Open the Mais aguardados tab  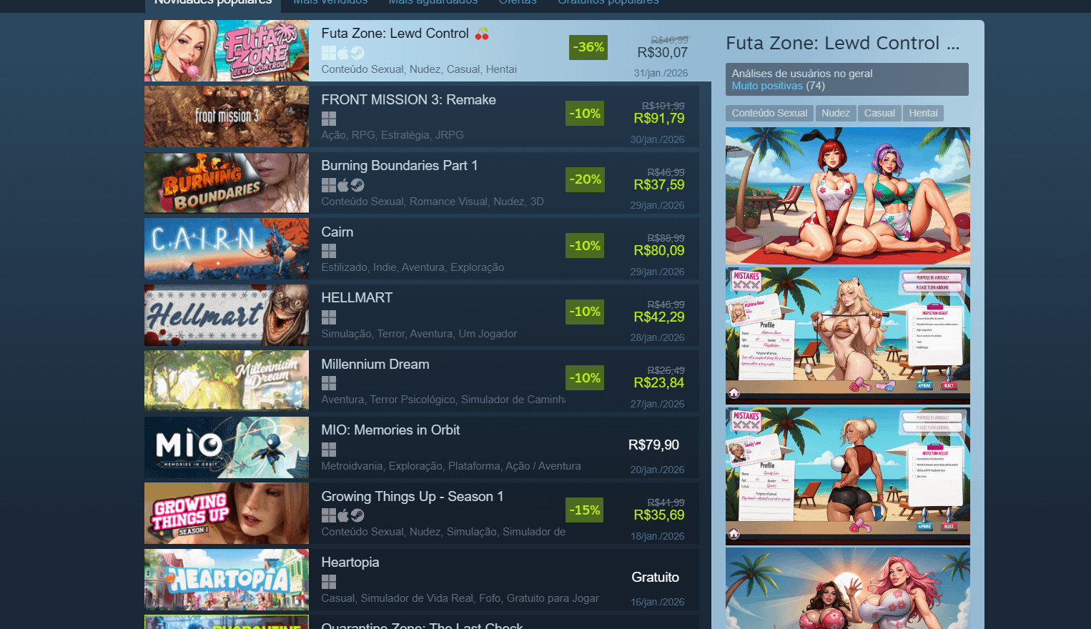433,2
